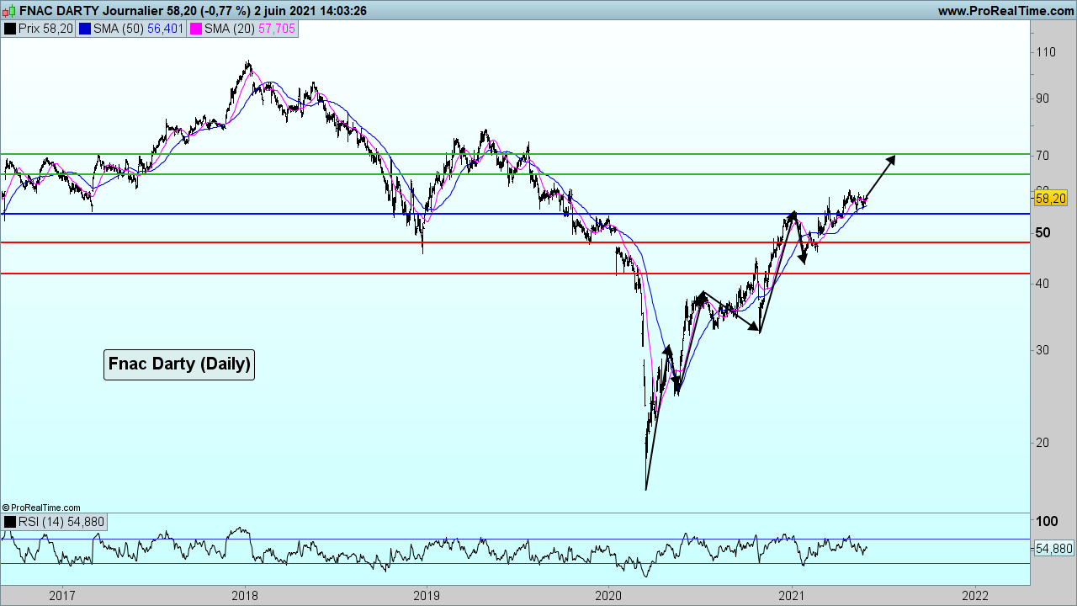Click the 54,880 RSI value tag on axis

[1053, 548]
